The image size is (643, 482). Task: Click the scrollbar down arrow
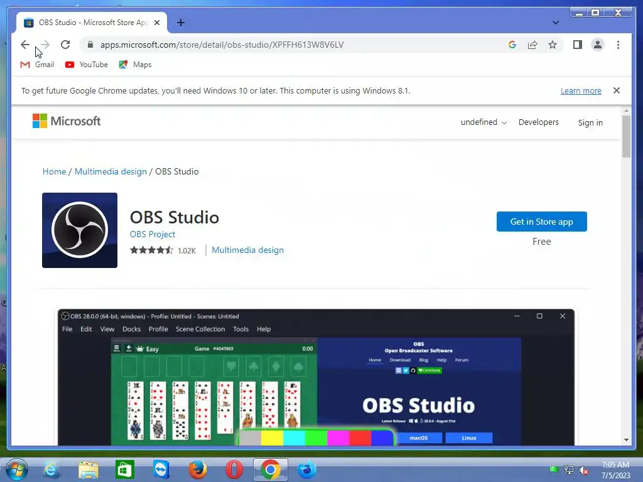click(626, 440)
